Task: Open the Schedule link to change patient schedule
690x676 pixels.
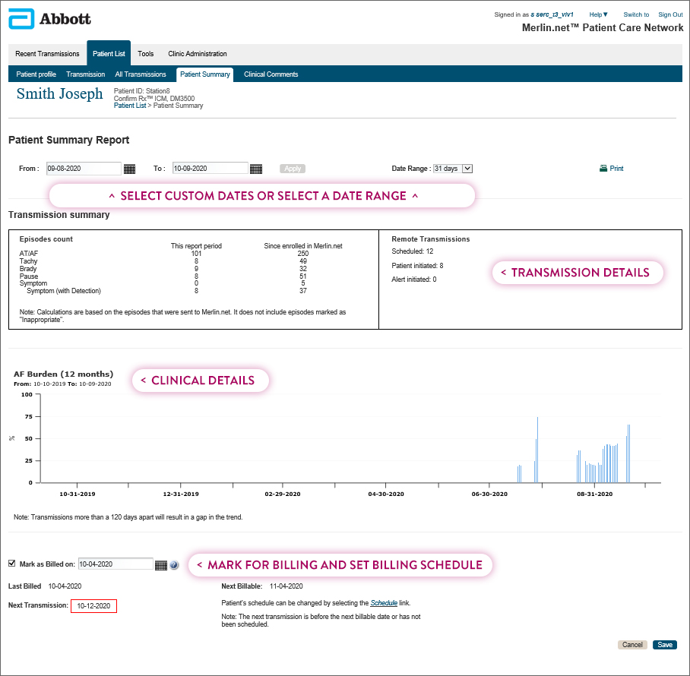Action: point(384,602)
